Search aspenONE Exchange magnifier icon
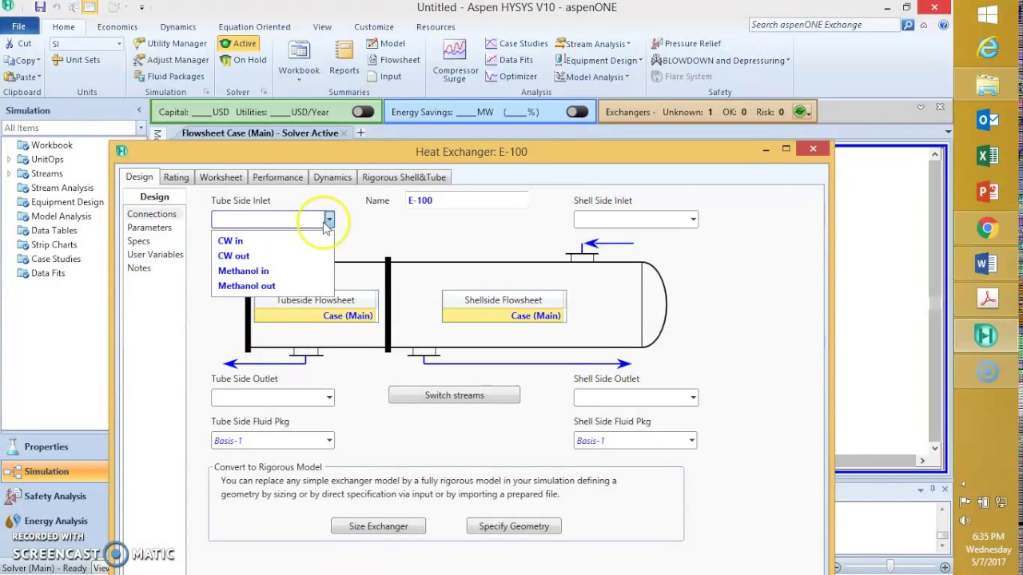Image resolution: width=1023 pixels, height=575 pixels. [x=908, y=25]
